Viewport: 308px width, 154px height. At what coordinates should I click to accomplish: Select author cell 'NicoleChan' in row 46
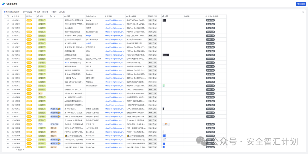(94, 136)
